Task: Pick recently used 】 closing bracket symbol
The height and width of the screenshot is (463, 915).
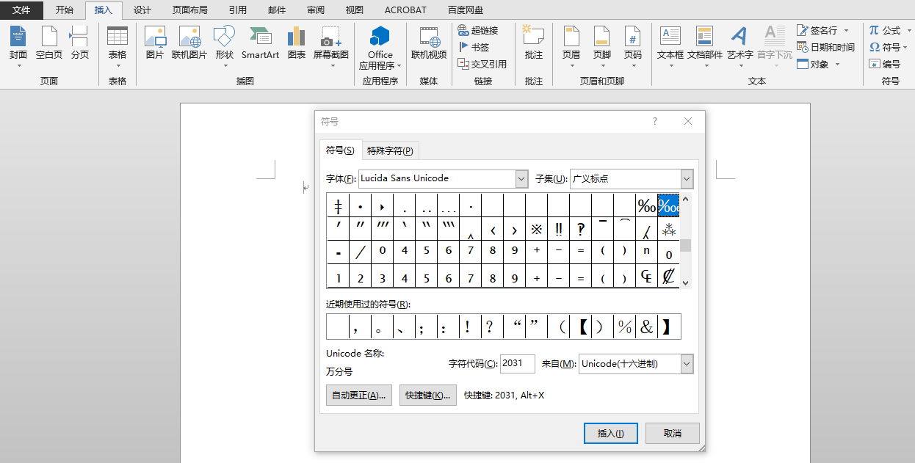Action: pos(668,327)
